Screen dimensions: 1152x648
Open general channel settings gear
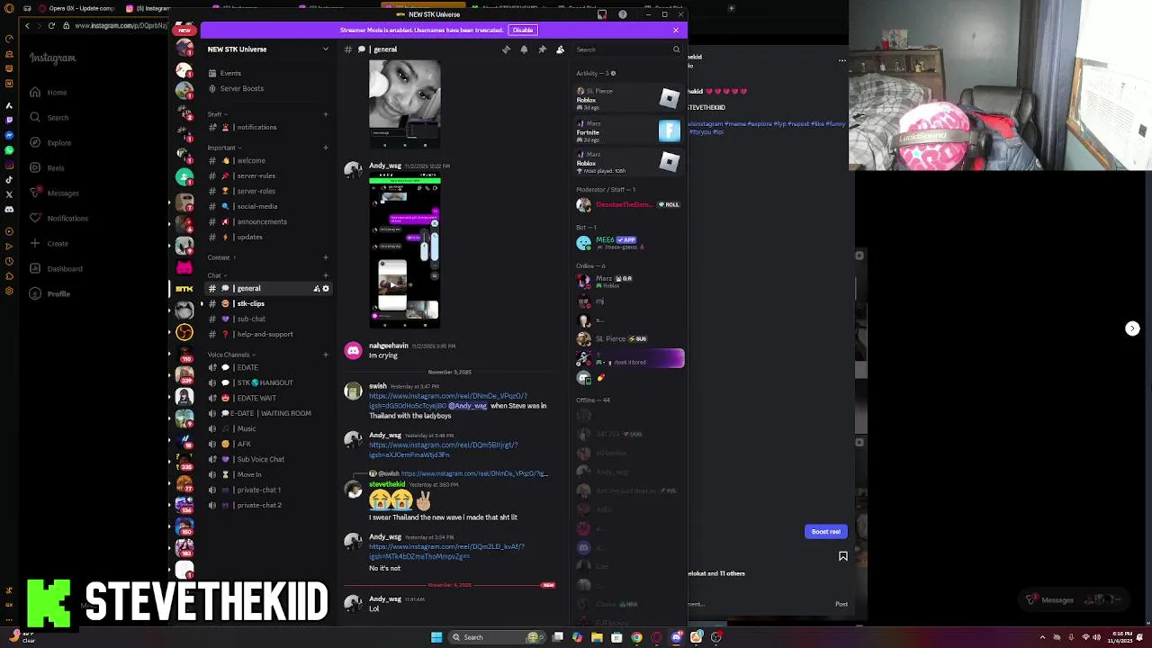tap(326, 289)
